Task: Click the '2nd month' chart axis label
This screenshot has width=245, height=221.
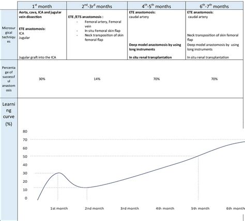Action: [x=95, y=209]
